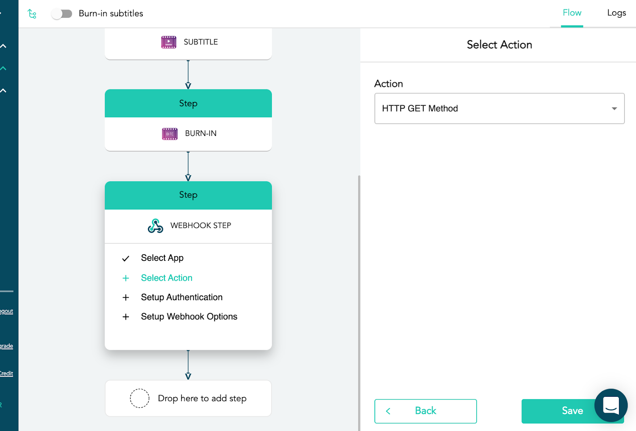Screen dimensions: 636x431
Task: Collapse the first sidebar chevron section
Action: pos(4,46)
